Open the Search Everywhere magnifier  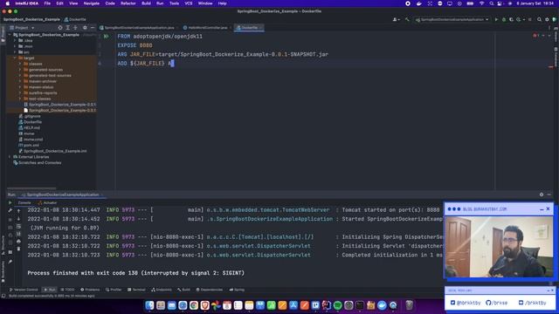(540, 19)
